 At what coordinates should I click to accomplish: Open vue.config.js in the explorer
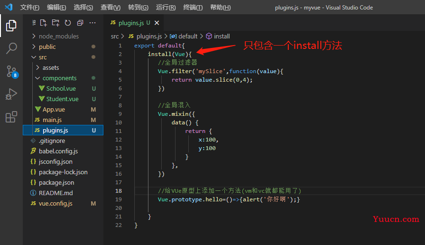63,204
